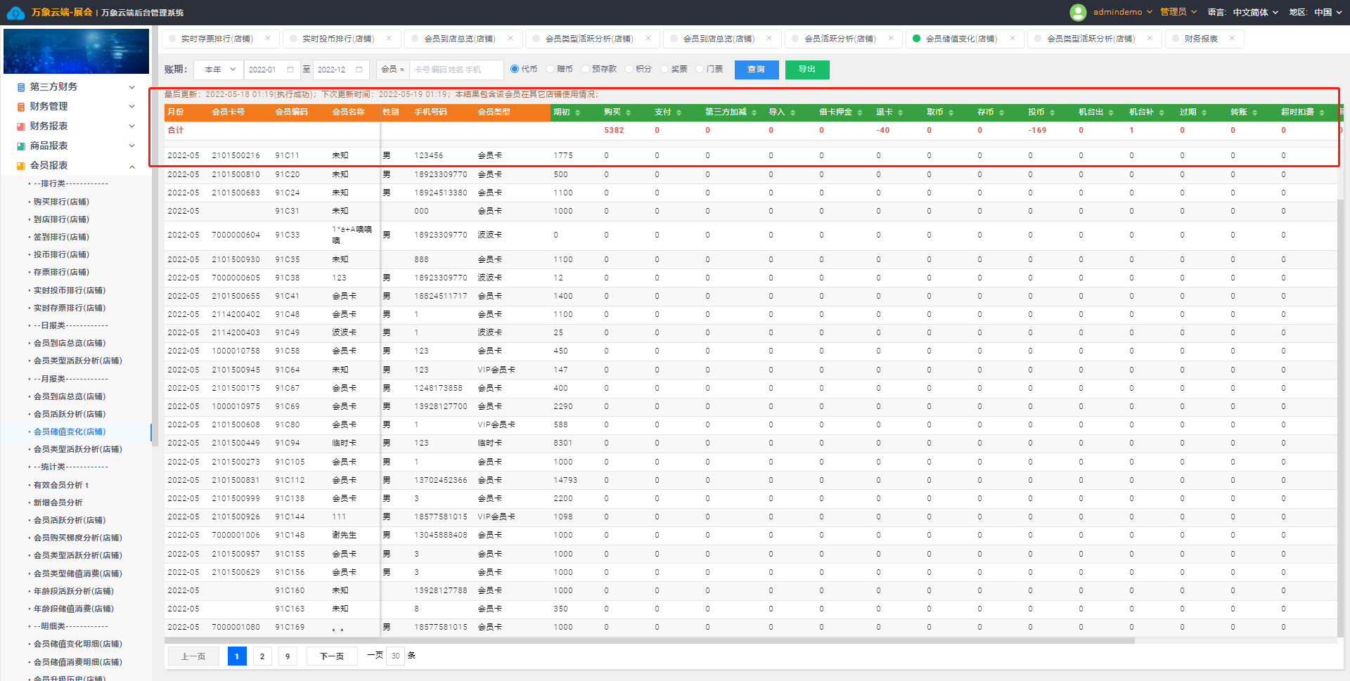Select the 预存款 radio button

[585, 69]
